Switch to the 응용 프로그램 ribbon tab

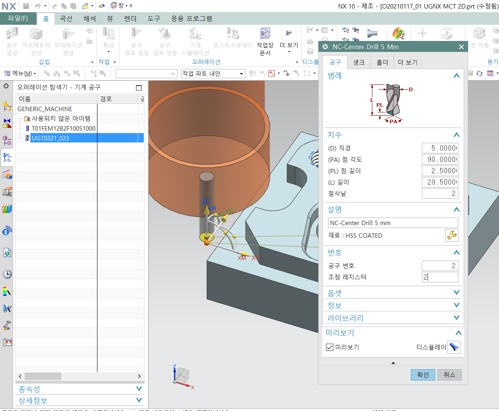point(191,19)
